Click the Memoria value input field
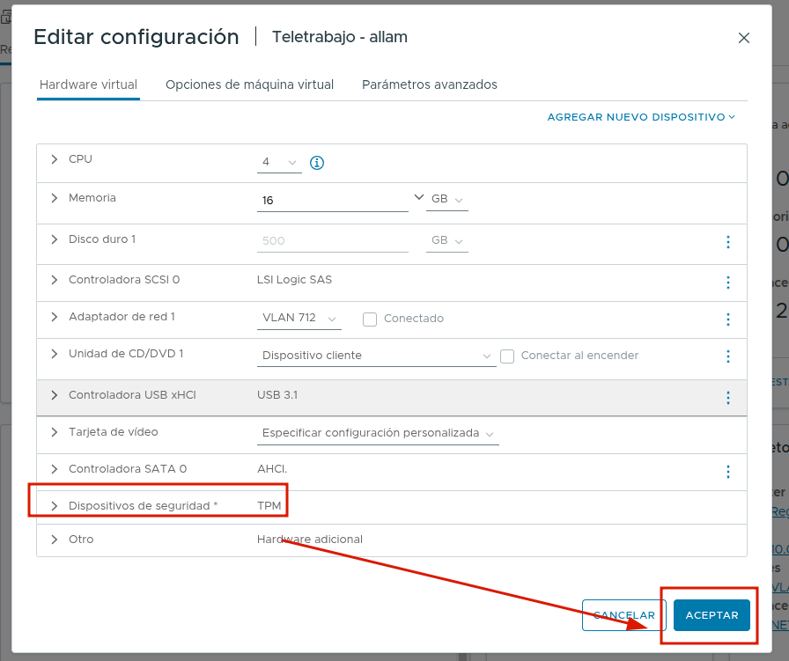This screenshot has height=661, width=789. (x=332, y=201)
